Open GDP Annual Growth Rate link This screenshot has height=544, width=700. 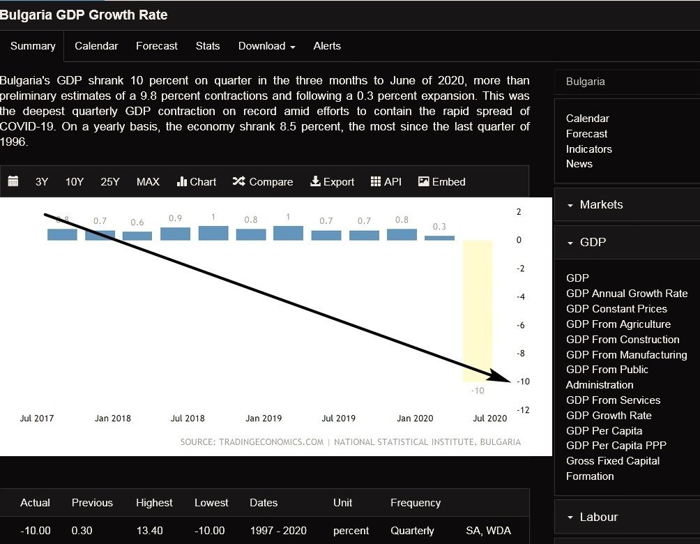point(626,294)
